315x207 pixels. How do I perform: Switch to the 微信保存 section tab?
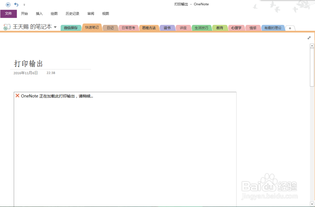pyautogui.click(x=71, y=28)
